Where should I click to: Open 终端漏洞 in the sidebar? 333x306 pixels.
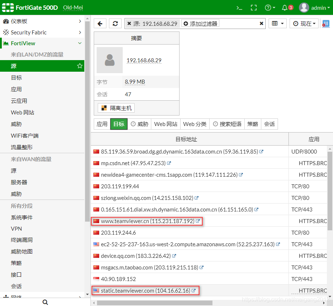click(x=22, y=240)
